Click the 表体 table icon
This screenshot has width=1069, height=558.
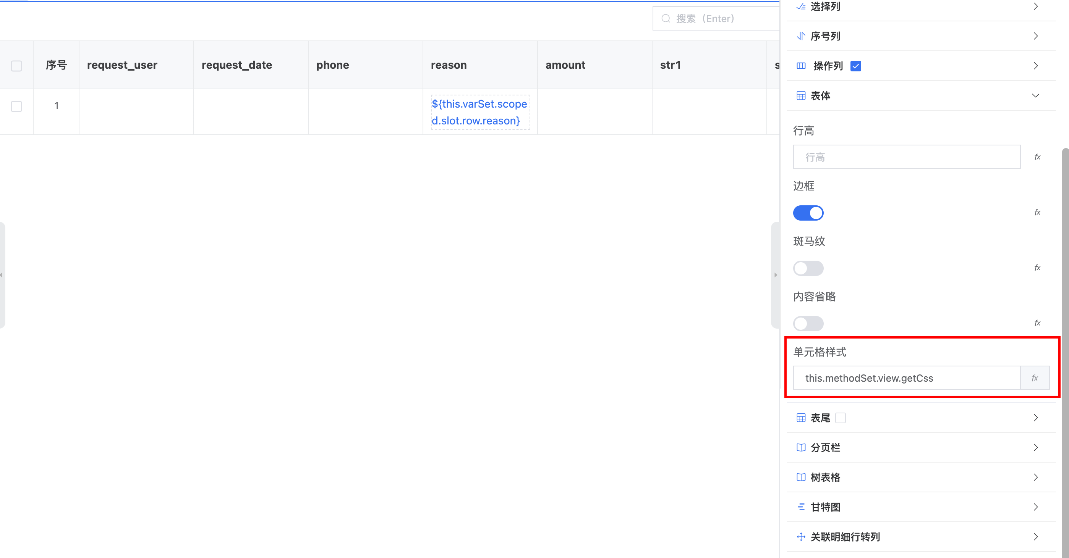pos(801,96)
